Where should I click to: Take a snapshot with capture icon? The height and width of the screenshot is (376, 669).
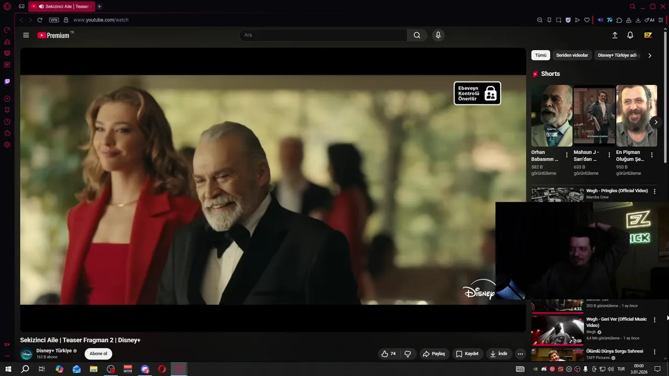tap(559, 20)
